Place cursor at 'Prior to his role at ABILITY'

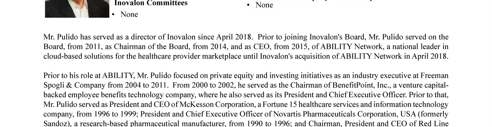(x=44, y=75)
